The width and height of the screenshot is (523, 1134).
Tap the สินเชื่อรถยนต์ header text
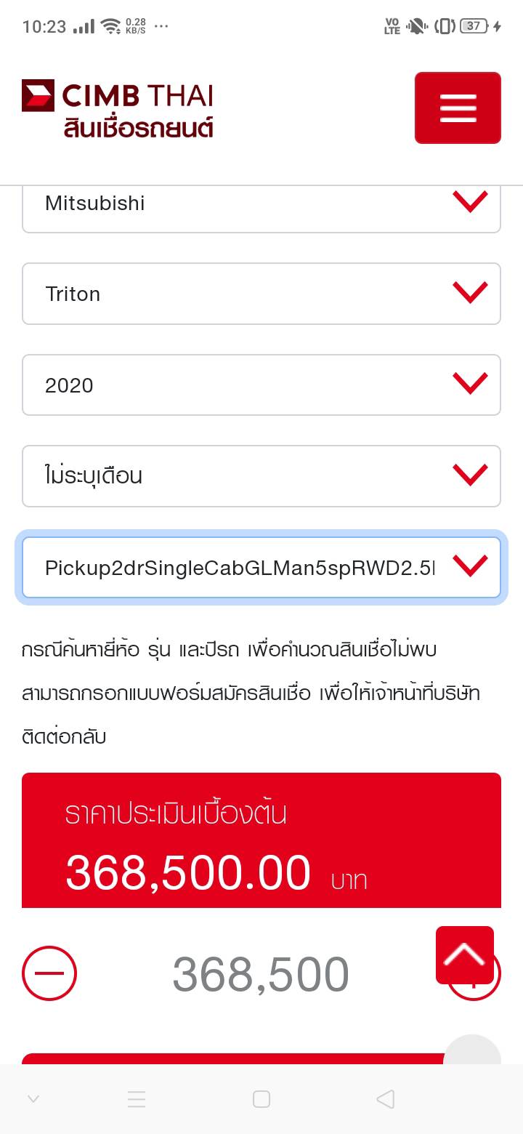138,128
